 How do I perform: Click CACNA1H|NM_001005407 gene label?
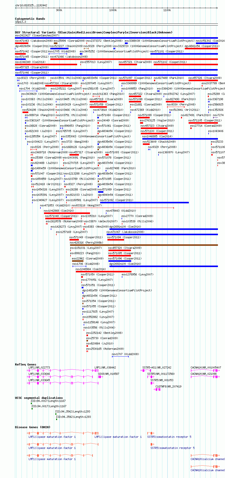(206, 367)
